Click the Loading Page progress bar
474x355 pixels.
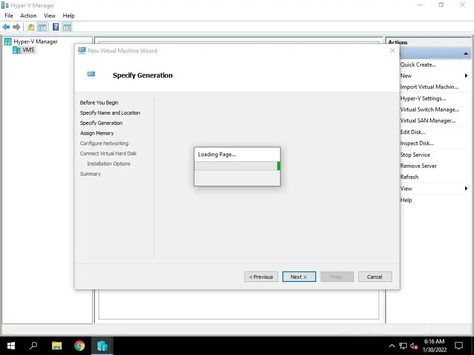point(237,166)
